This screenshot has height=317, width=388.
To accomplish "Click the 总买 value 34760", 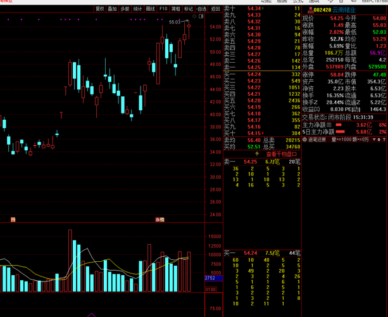I will tap(293, 146).
